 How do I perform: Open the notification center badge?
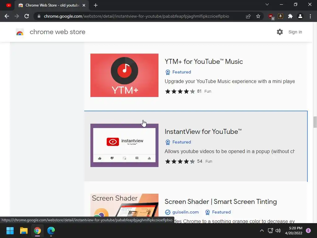click(308, 231)
